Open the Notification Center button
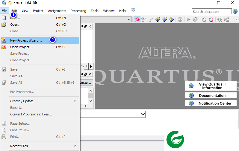Image resolution: width=239 pixels, height=151 pixels. [x=211, y=103]
